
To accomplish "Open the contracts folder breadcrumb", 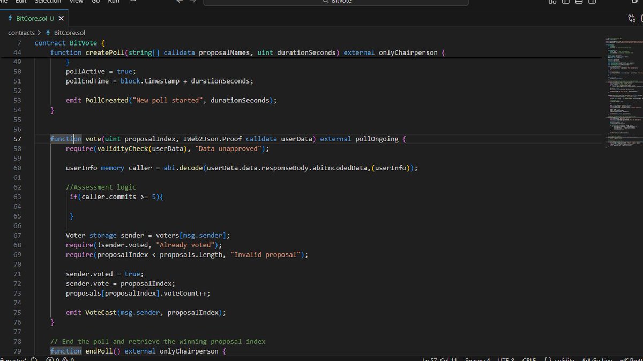I will [21, 33].
